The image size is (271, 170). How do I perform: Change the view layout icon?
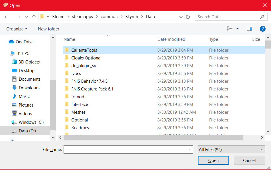tap(230, 29)
